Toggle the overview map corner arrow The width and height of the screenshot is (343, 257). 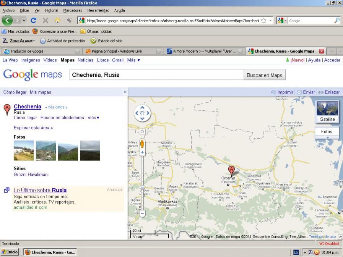[340, 237]
